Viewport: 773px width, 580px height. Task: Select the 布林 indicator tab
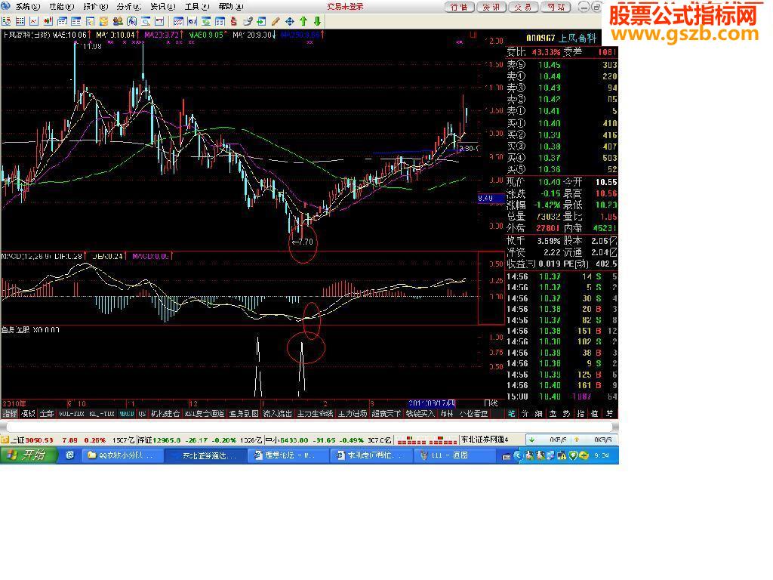[x=447, y=414]
